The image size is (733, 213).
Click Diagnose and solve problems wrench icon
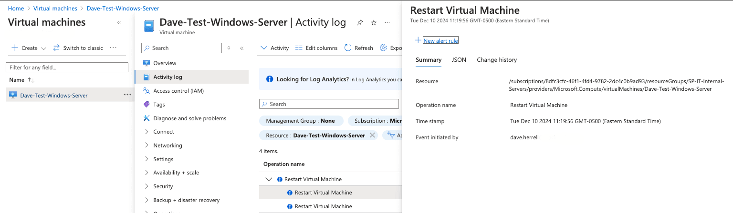point(147,118)
